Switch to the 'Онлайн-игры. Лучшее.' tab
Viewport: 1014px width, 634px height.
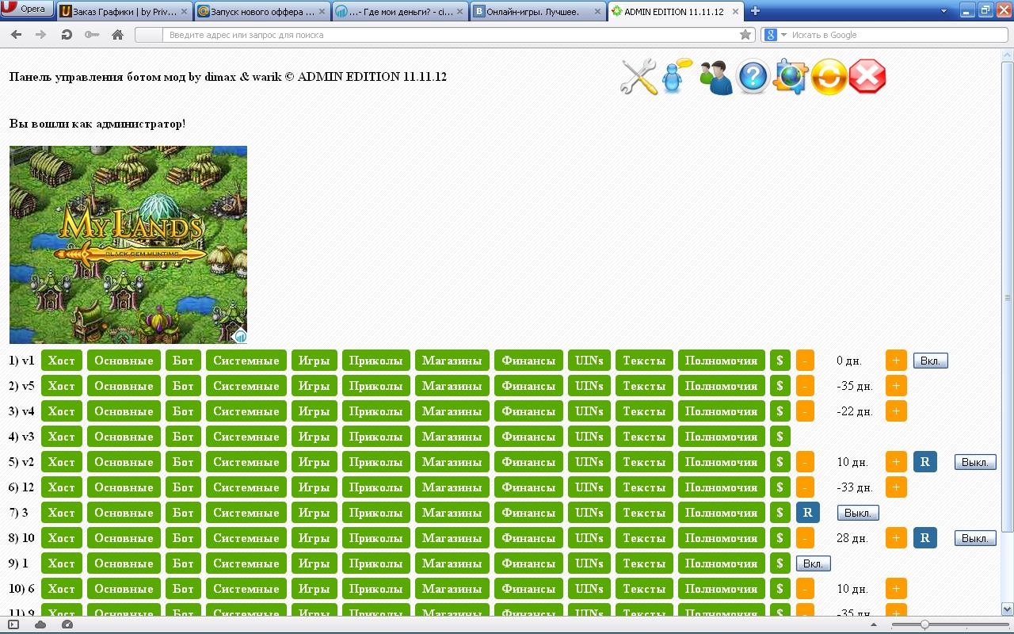click(x=537, y=12)
